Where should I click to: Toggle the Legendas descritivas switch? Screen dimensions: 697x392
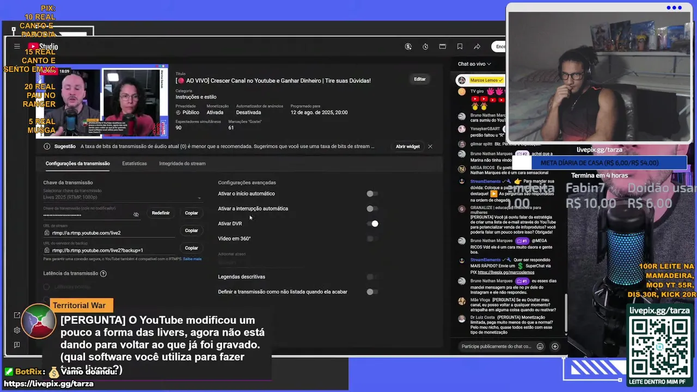click(372, 277)
